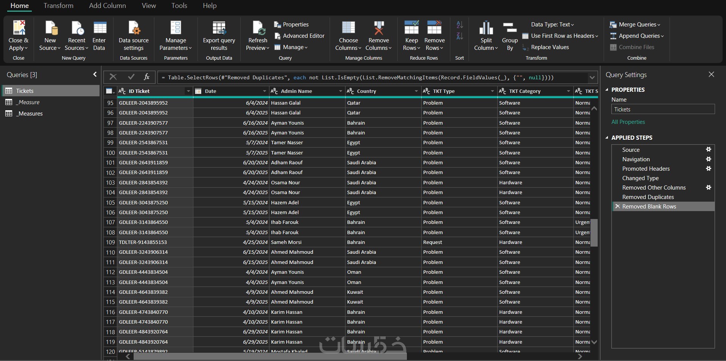Sort descending with the Z-A icon

click(460, 36)
